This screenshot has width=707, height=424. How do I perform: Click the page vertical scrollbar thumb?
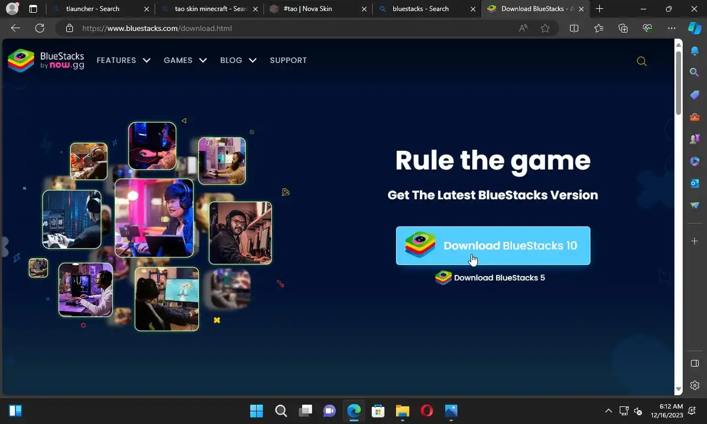[679, 83]
